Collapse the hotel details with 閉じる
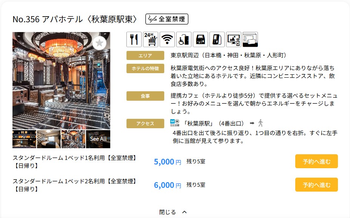350x218 pixels. point(173,212)
